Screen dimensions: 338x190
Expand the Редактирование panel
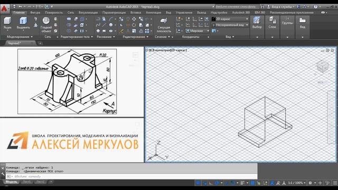click(x=135, y=37)
